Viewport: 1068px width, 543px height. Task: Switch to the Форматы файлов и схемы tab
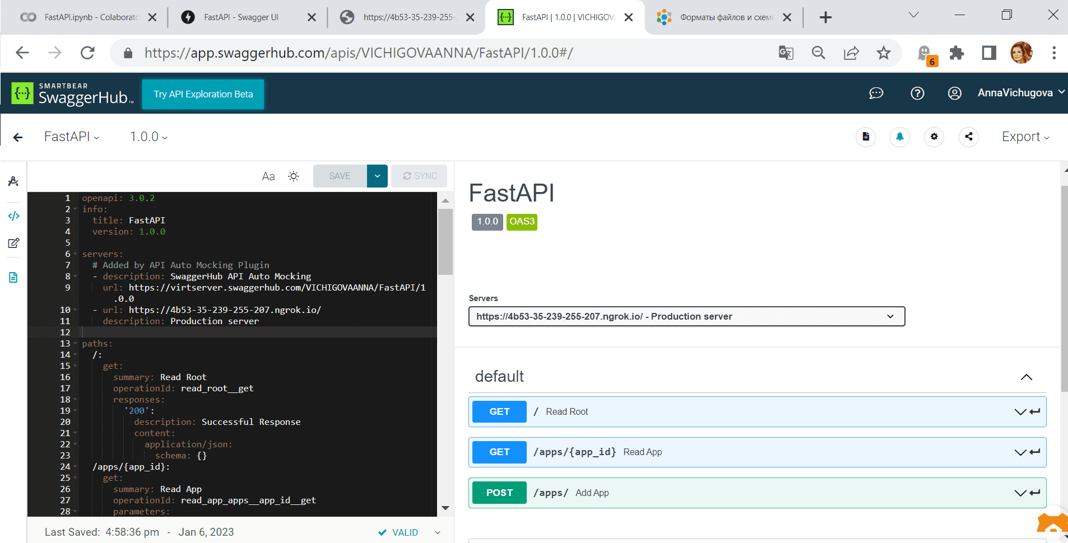click(x=725, y=17)
